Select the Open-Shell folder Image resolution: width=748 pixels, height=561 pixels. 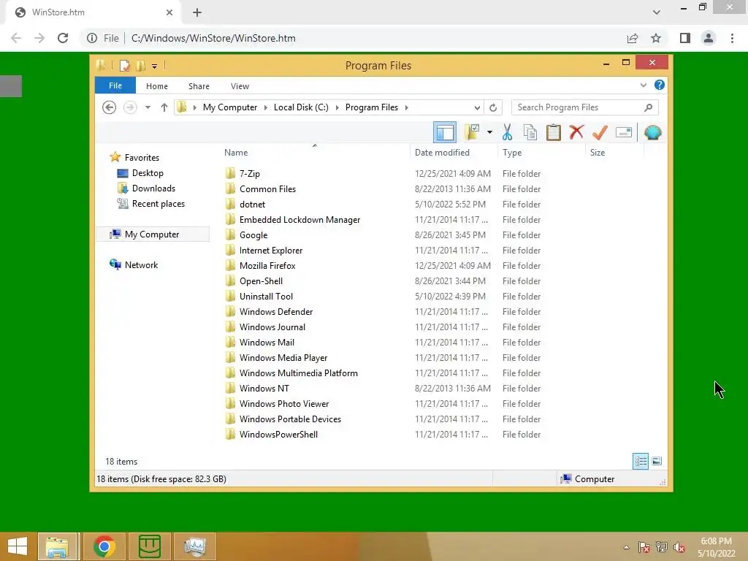point(261,281)
